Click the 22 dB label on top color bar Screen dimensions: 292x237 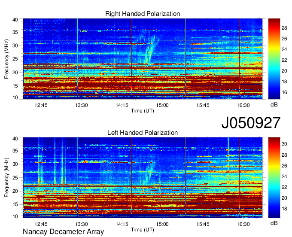[x=284, y=60]
